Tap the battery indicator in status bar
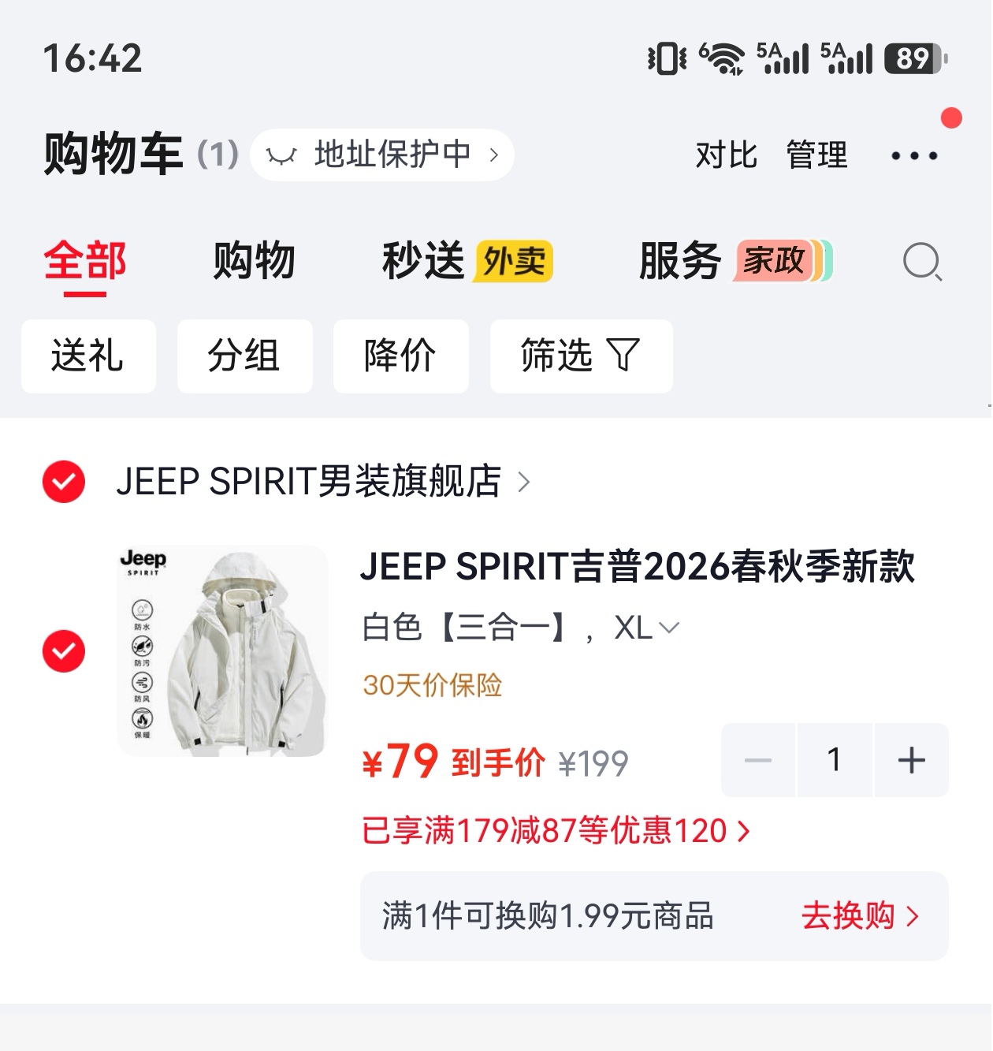 [916, 58]
